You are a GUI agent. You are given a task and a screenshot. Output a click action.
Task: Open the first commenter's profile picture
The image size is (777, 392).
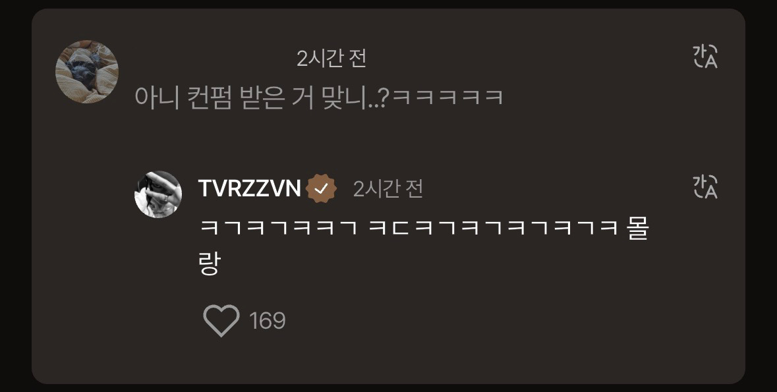pyautogui.click(x=87, y=72)
